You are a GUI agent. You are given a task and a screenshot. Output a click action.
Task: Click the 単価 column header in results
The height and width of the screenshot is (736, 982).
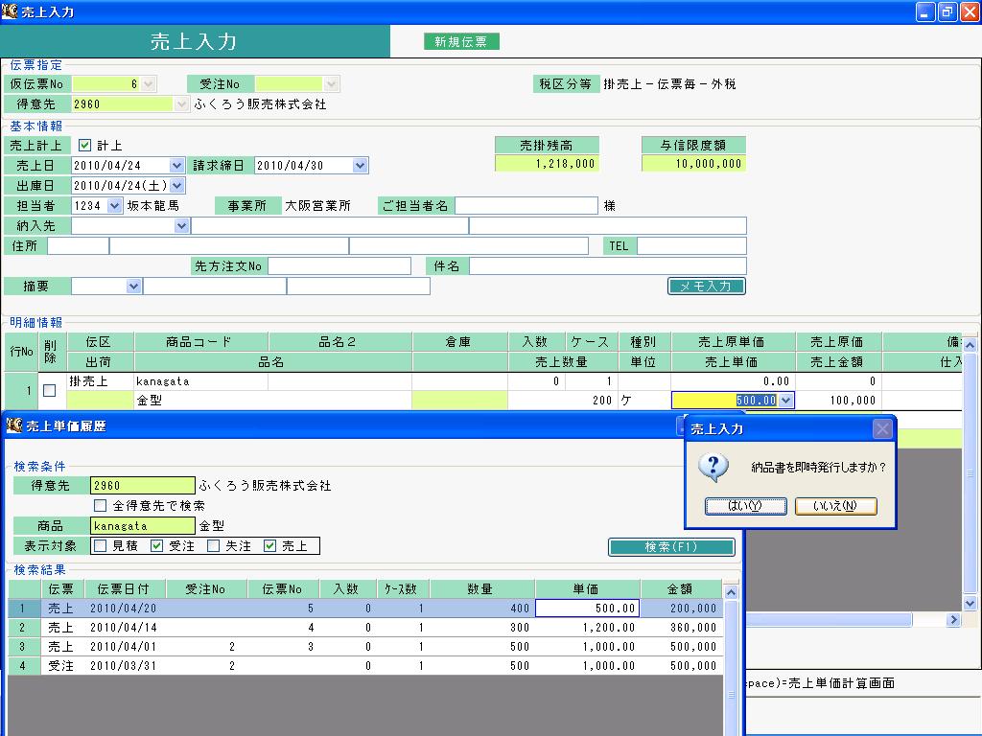[588, 589]
